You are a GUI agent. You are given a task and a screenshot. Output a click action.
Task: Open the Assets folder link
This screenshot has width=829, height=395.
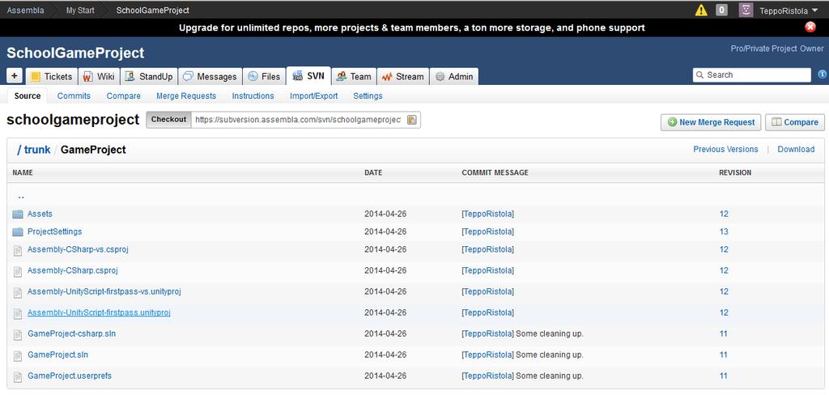point(40,214)
